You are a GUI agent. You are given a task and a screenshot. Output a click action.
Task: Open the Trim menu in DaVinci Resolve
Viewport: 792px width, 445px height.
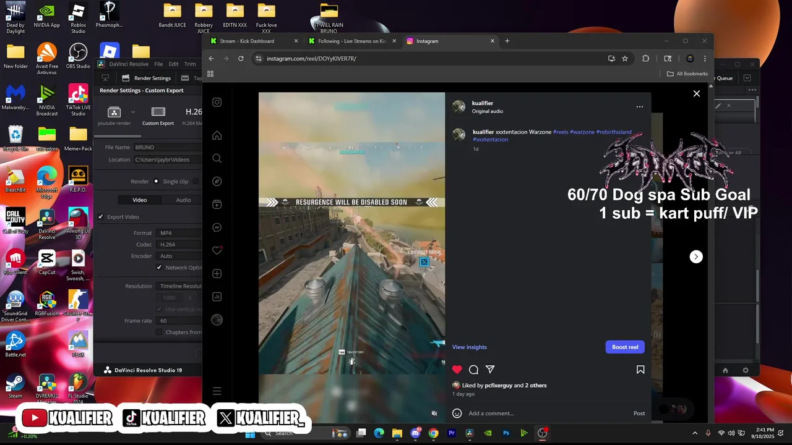click(190, 64)
